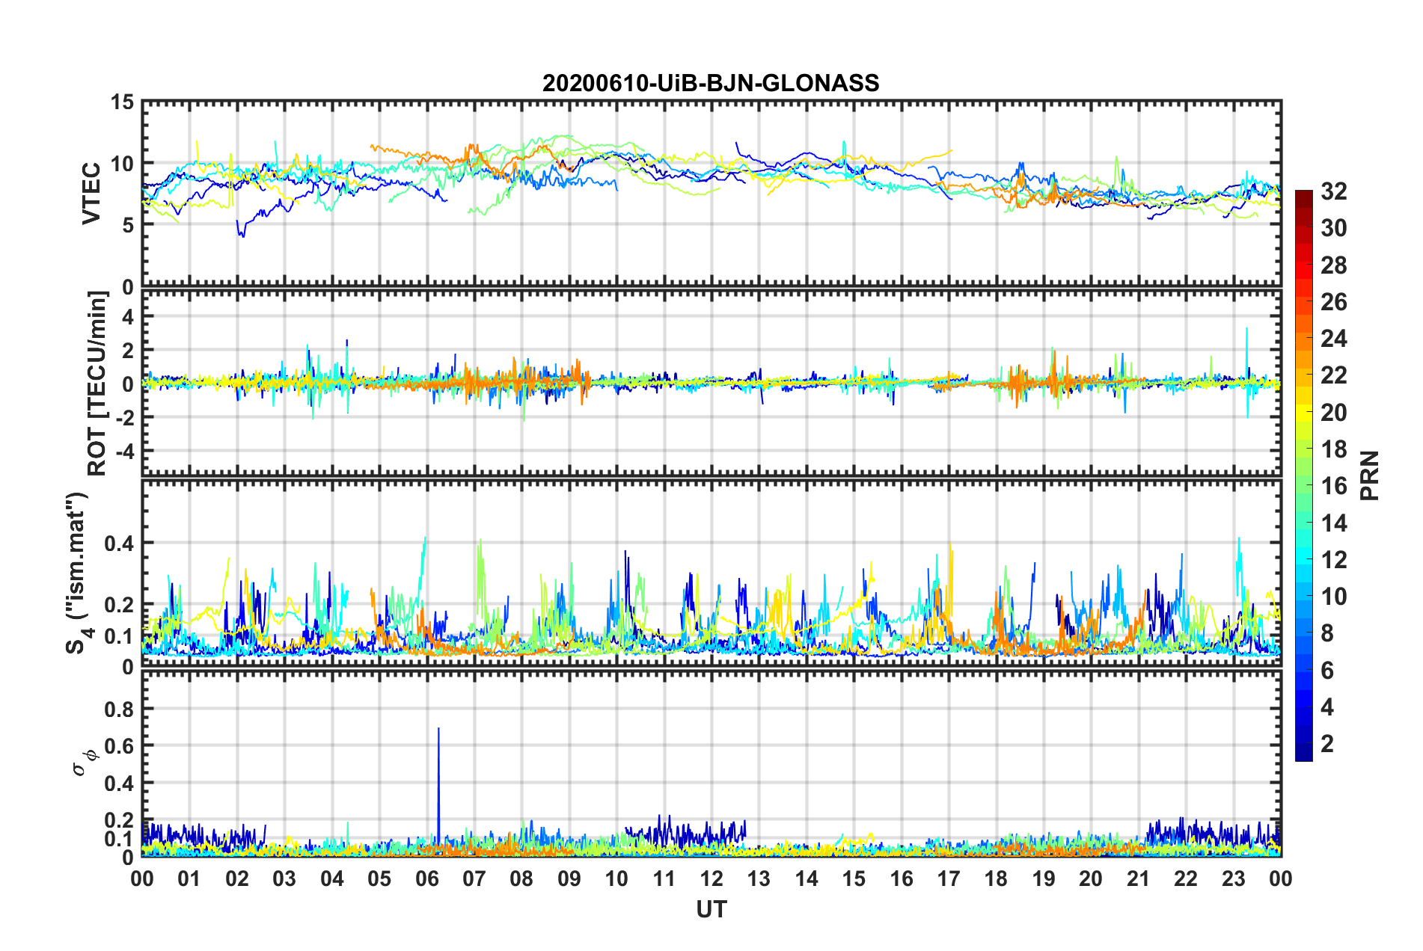Click the UT axis tick 05
This screenshot has width=1423, height=951.
tap(379, 878)
